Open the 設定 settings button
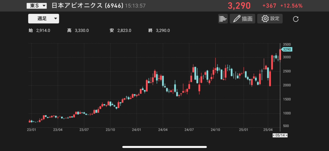The image size is (329, 151). (270, 19)
